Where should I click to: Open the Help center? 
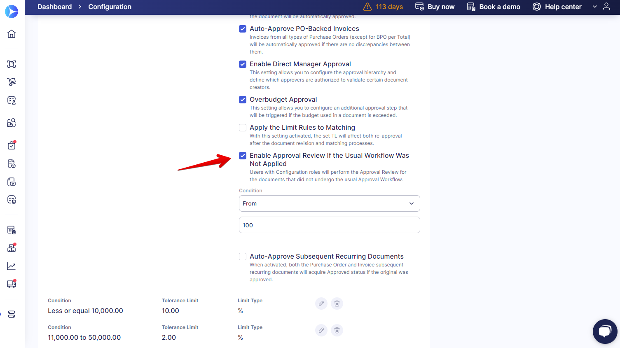click(x=557, y=7)
